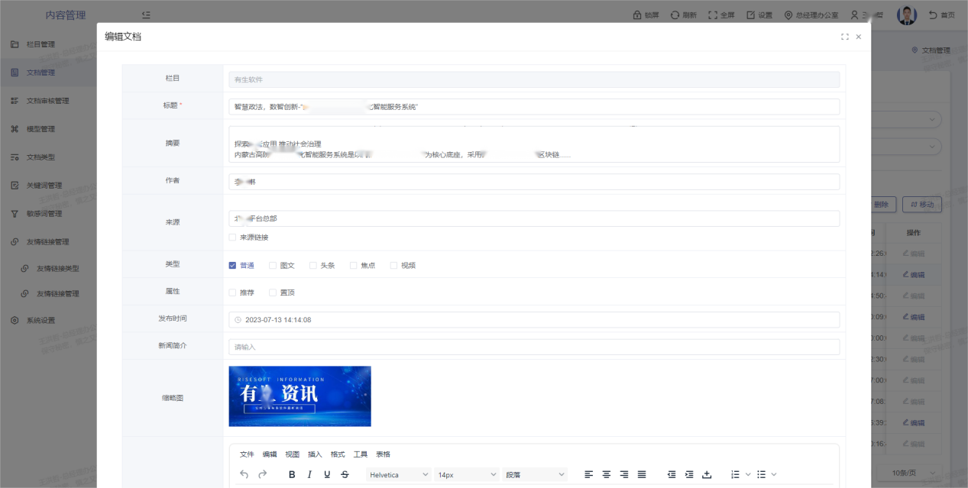Align text left in editor
Image resolution: width=968 pixels, height=488 pixels.
pos(588,474)
